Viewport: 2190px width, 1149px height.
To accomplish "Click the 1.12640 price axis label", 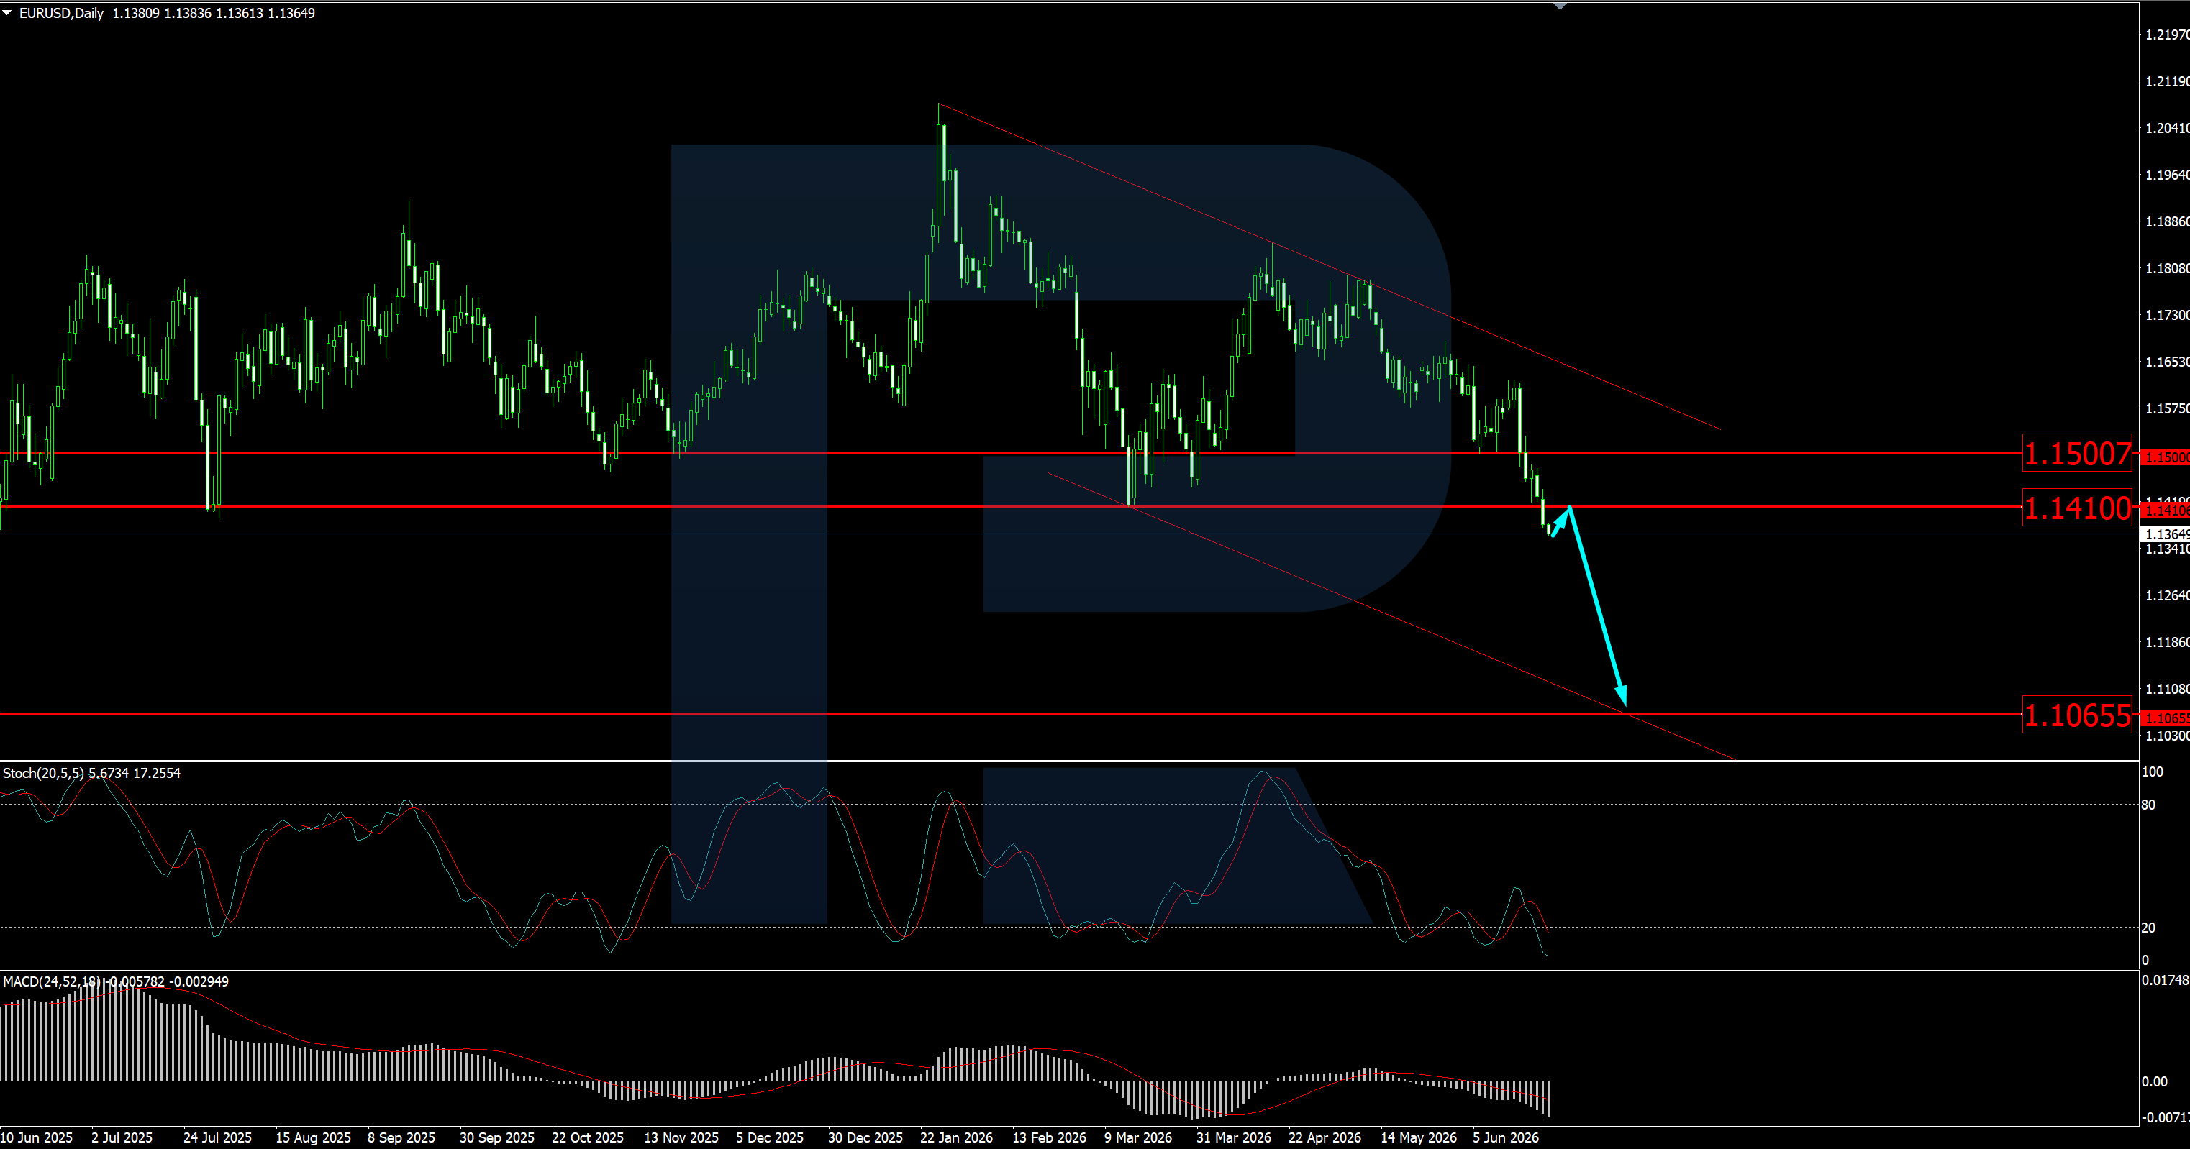I will coord(2167,596).
